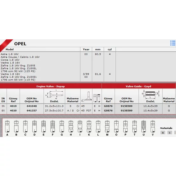
Task: Click OEM number 9158589 in EX row
Action: pyautogui.click(x=127, y=111)
